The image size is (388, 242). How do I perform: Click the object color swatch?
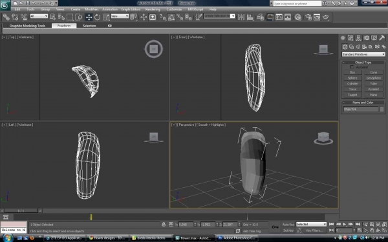point(382,109)
